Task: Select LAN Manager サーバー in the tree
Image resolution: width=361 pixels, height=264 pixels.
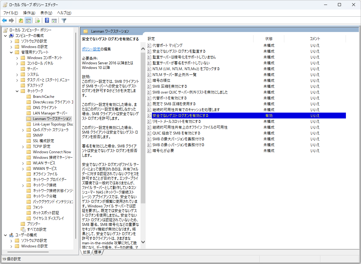Action: tap(50, 113)
